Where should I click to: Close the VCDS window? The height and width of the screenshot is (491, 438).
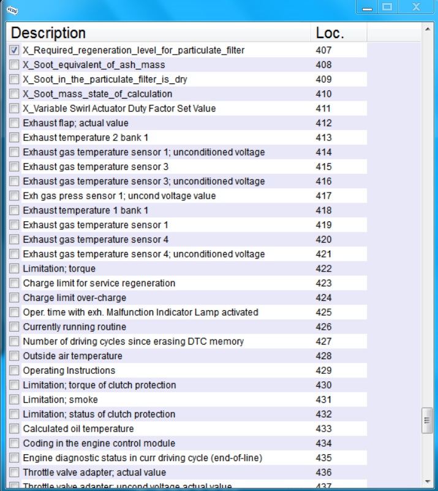coord(416,7)
